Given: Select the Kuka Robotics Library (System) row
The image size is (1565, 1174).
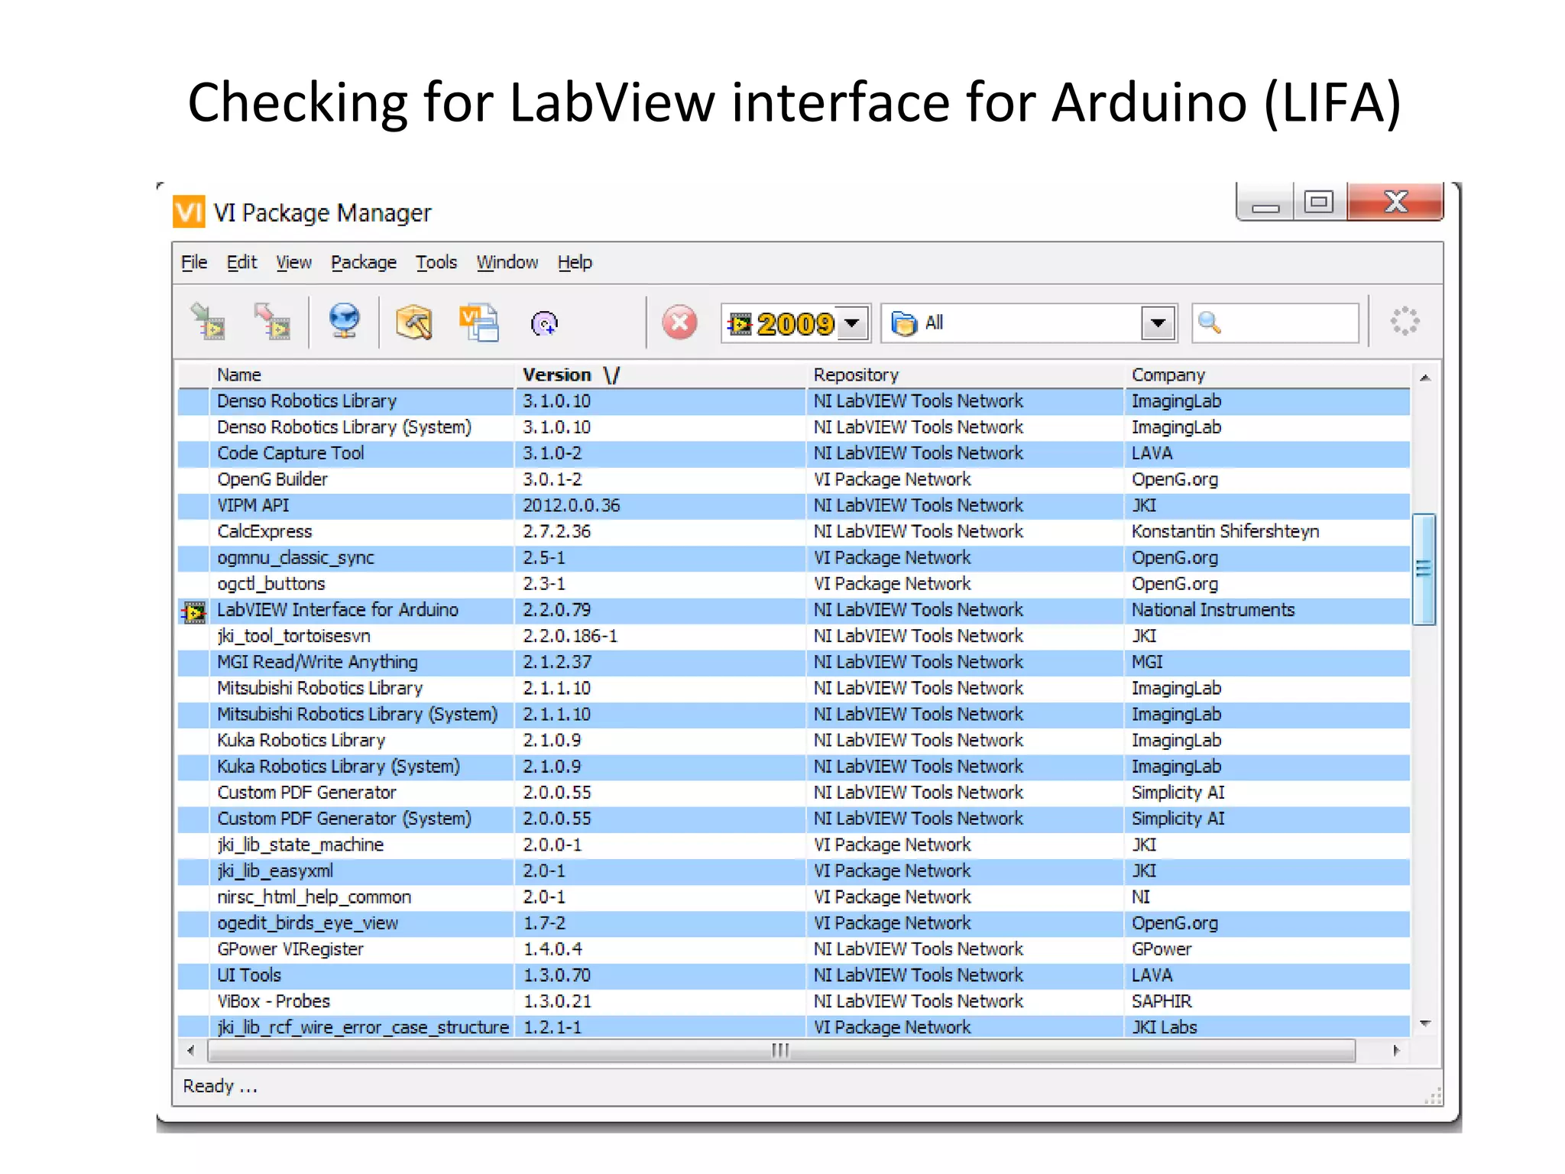Looking at the screenshot, I should tap(795, 767).
